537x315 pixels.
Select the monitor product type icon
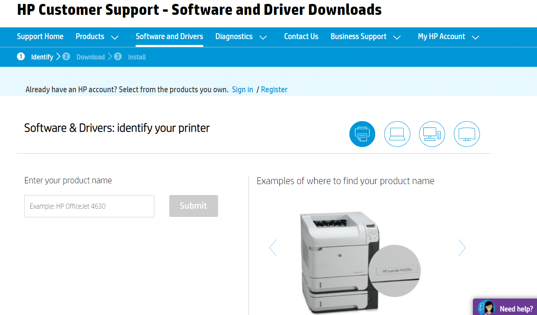tap(467, 134)
